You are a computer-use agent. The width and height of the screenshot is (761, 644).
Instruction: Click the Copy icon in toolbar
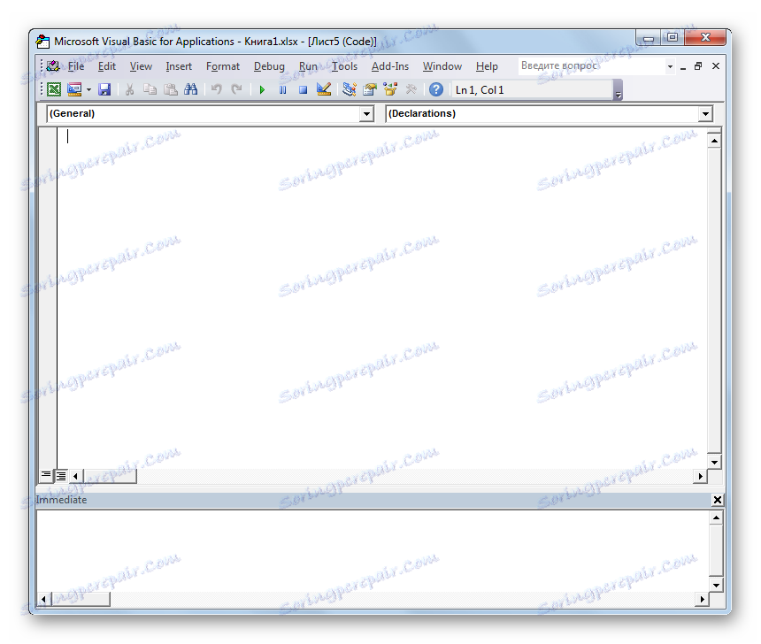[150, 89]
